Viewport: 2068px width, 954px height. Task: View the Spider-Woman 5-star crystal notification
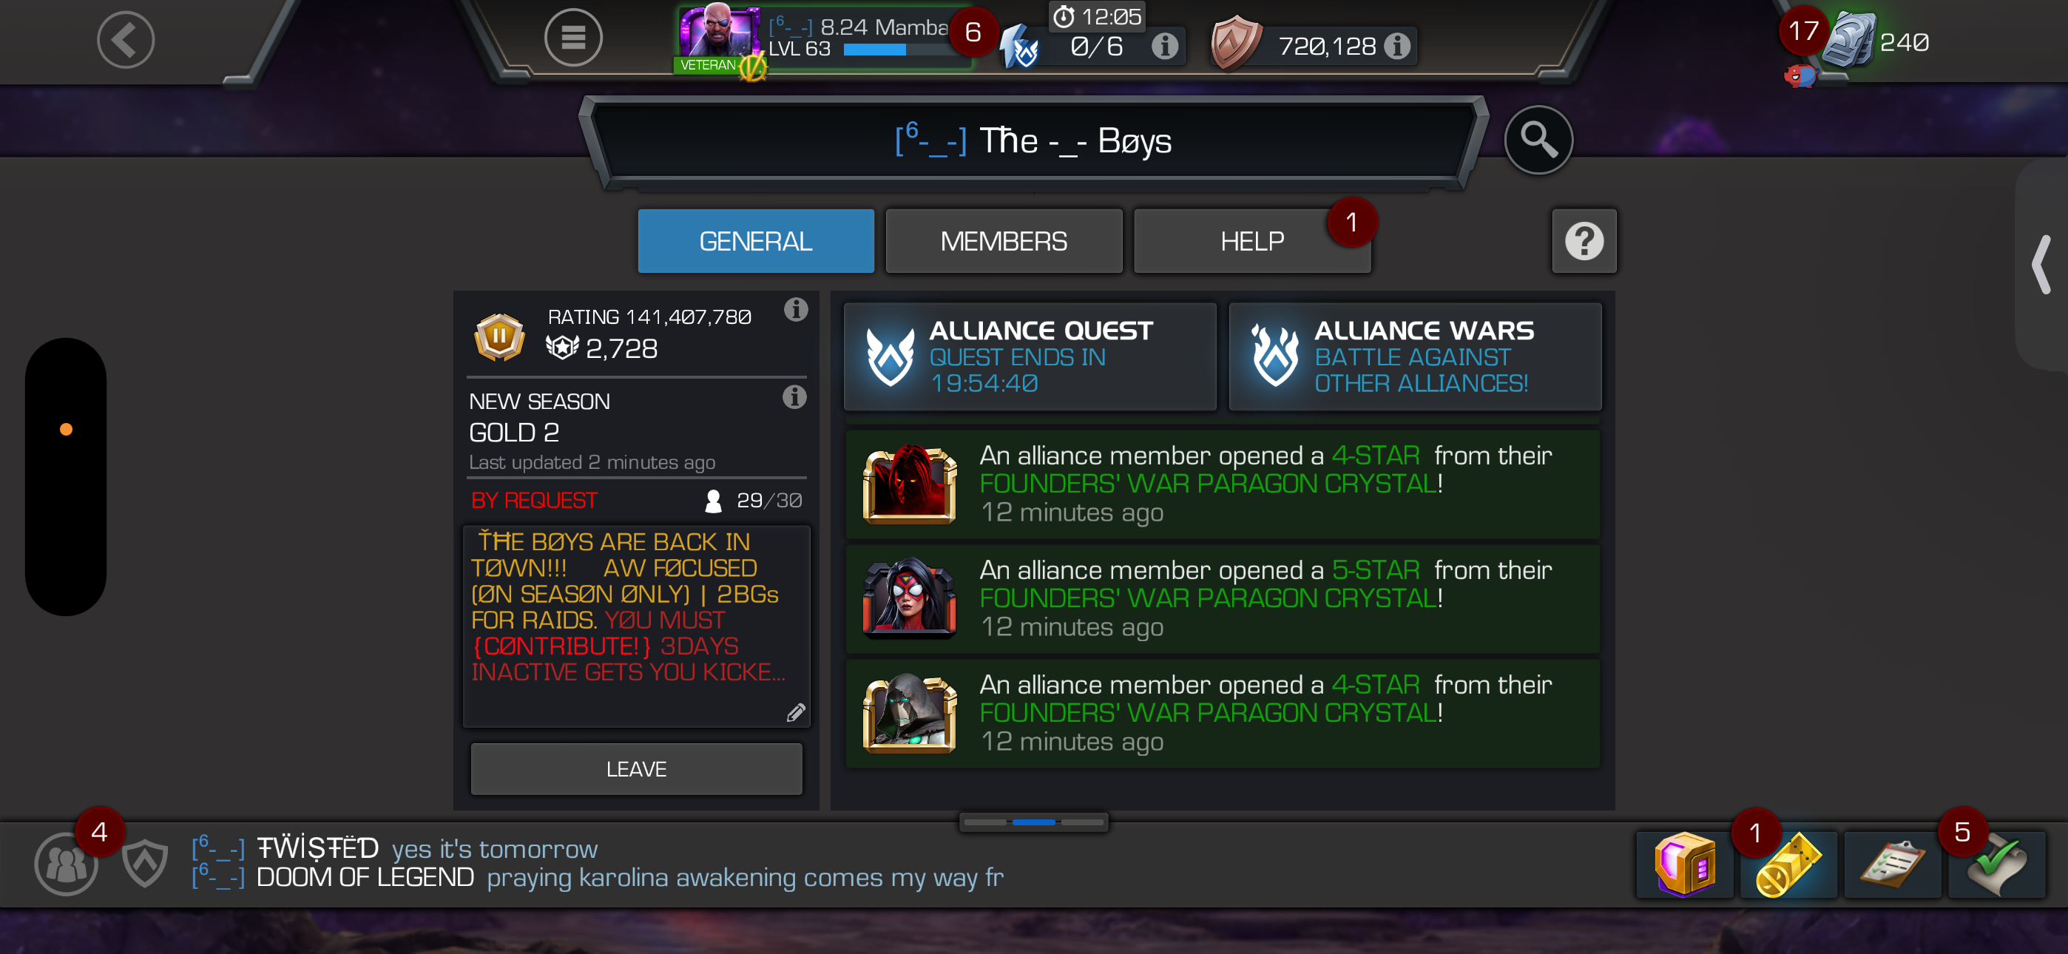[x=1223, y=598]
